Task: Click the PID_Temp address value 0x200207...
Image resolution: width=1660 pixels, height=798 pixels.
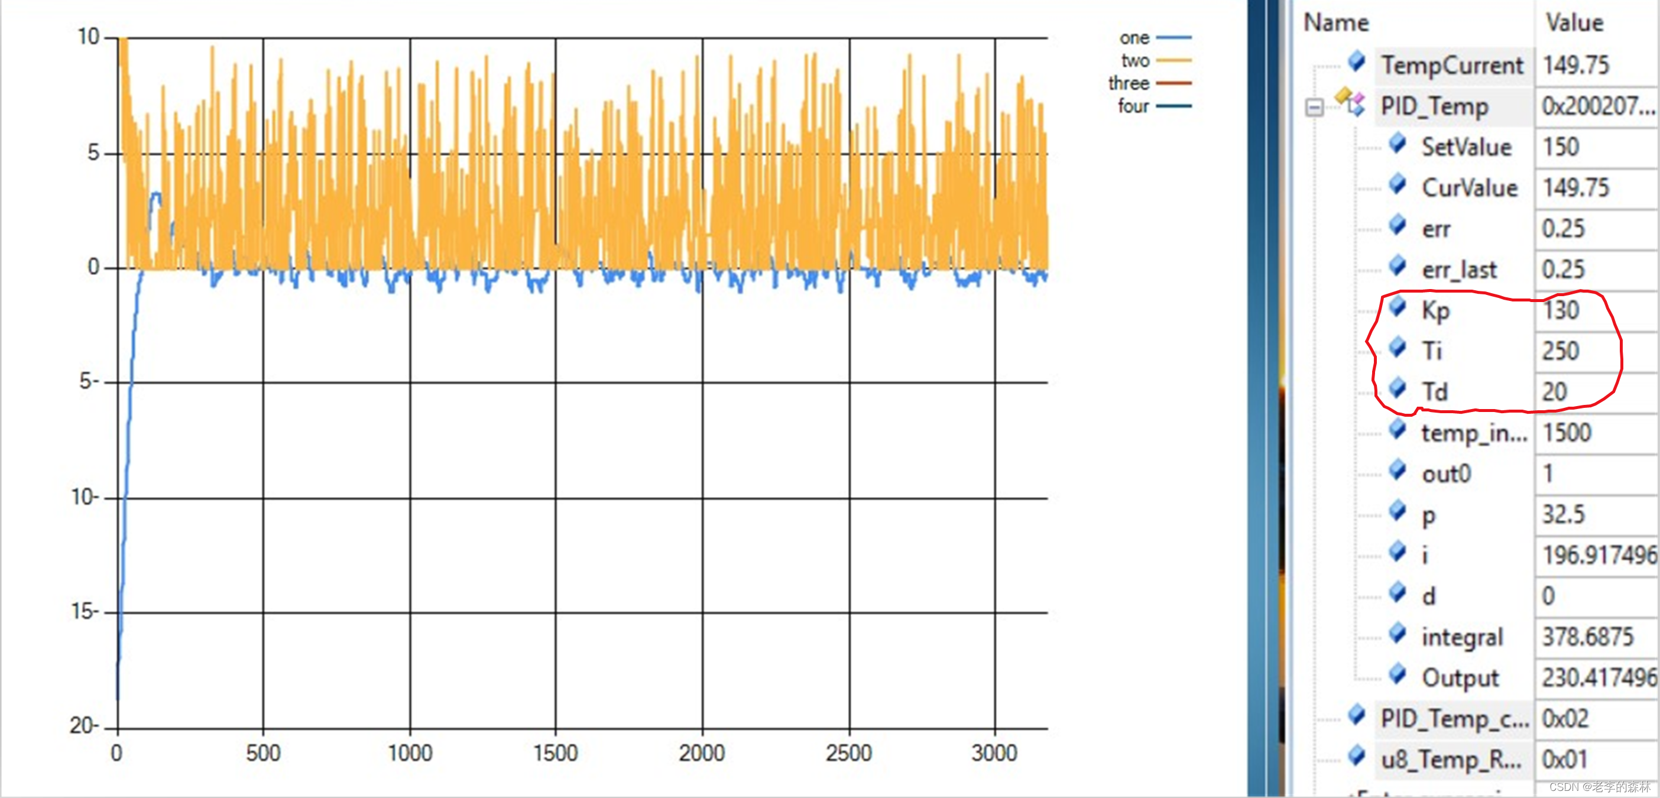Action: [x=1598, y=106]
